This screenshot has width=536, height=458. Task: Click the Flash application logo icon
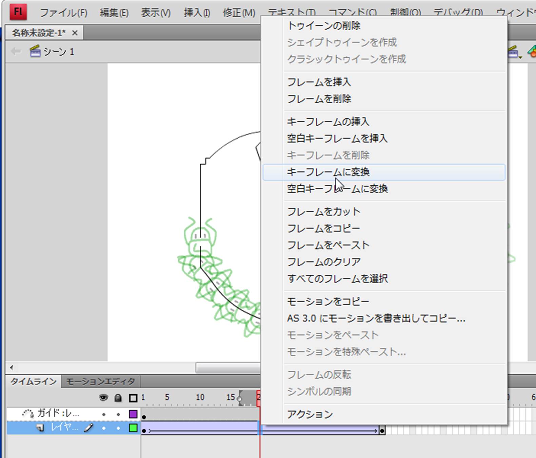point(18,12)
